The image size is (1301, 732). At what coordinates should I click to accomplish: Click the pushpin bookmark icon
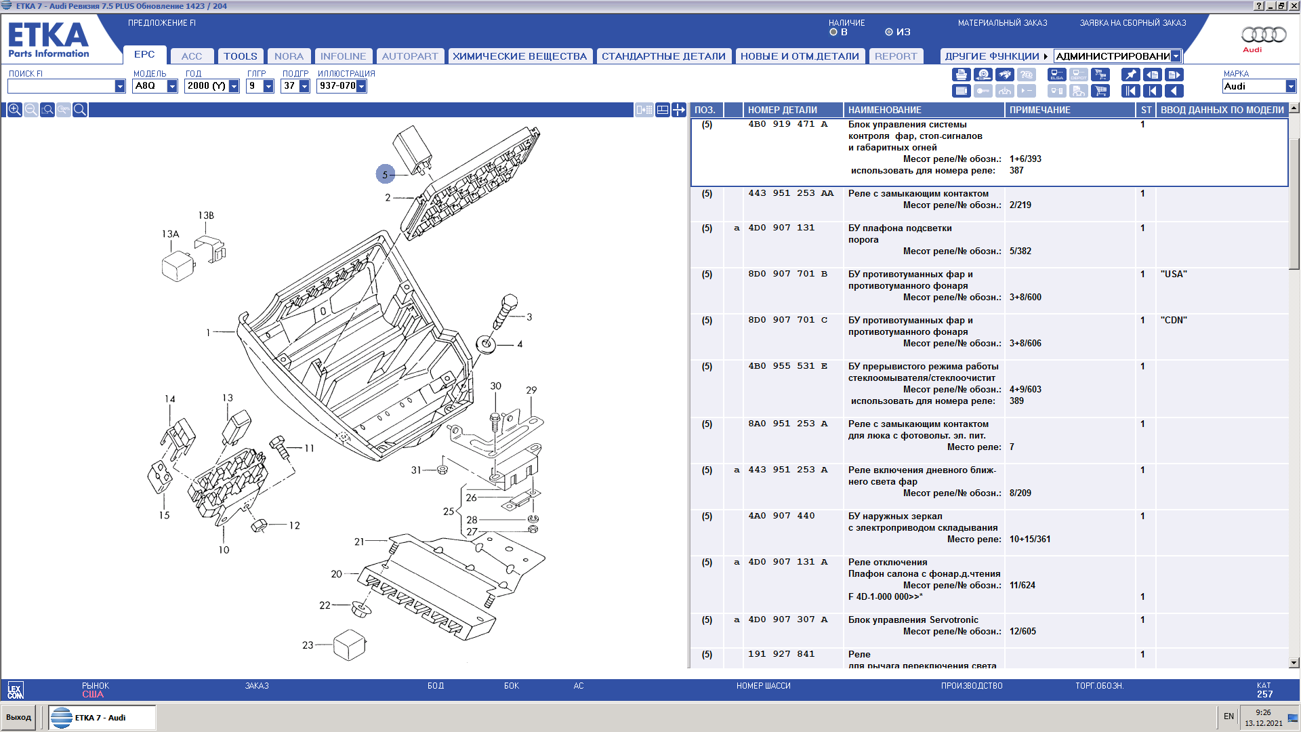click(1131, 75)
